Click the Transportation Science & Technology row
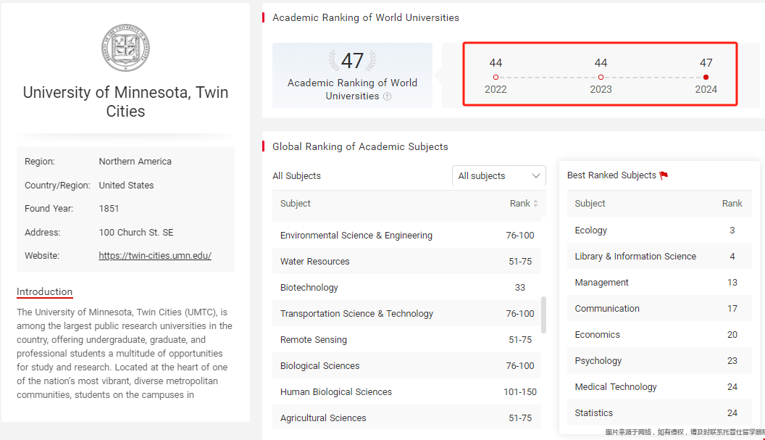Screen dimensions: 765x440 406,314
